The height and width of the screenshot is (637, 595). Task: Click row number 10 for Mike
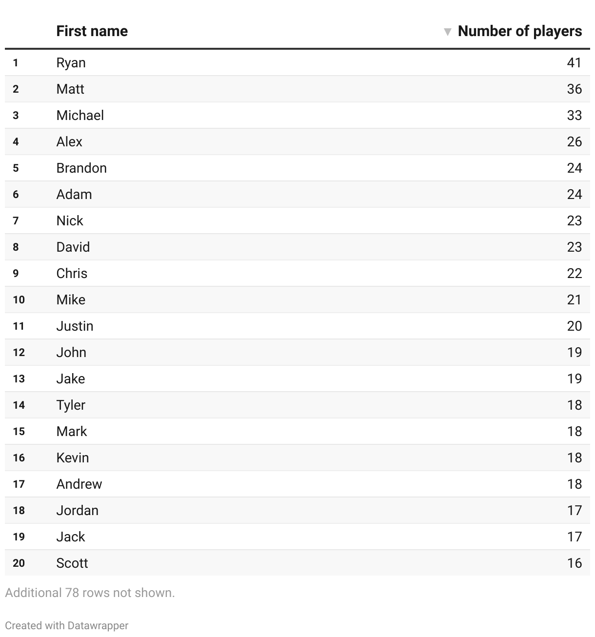click(19, 300)
